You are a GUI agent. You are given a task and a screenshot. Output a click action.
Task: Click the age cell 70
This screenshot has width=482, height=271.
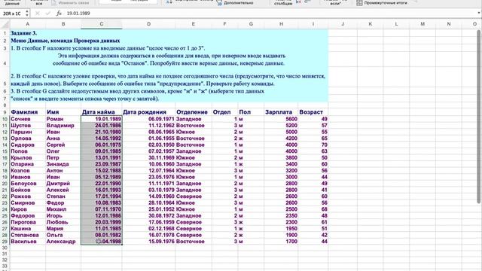click(313, 145)
